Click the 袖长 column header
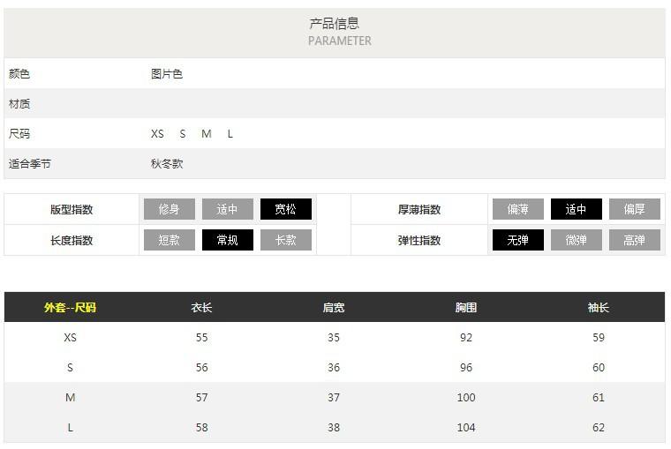 (599, 308)
